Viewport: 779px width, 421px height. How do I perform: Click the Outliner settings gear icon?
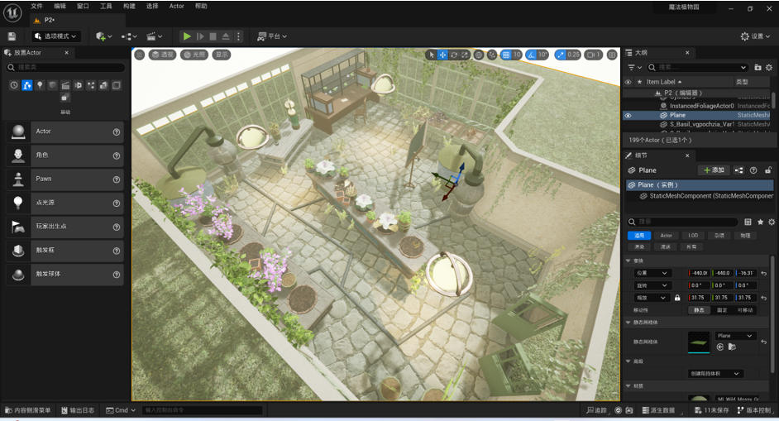(x=769, y=67)
